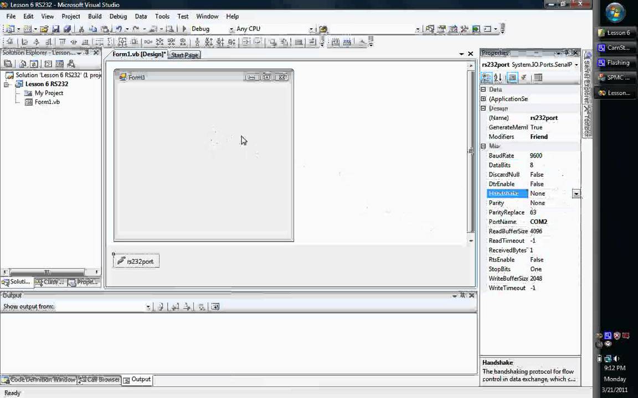
Task: Open Property Pages icon in Properties panel
Action: tap(538, 77)
